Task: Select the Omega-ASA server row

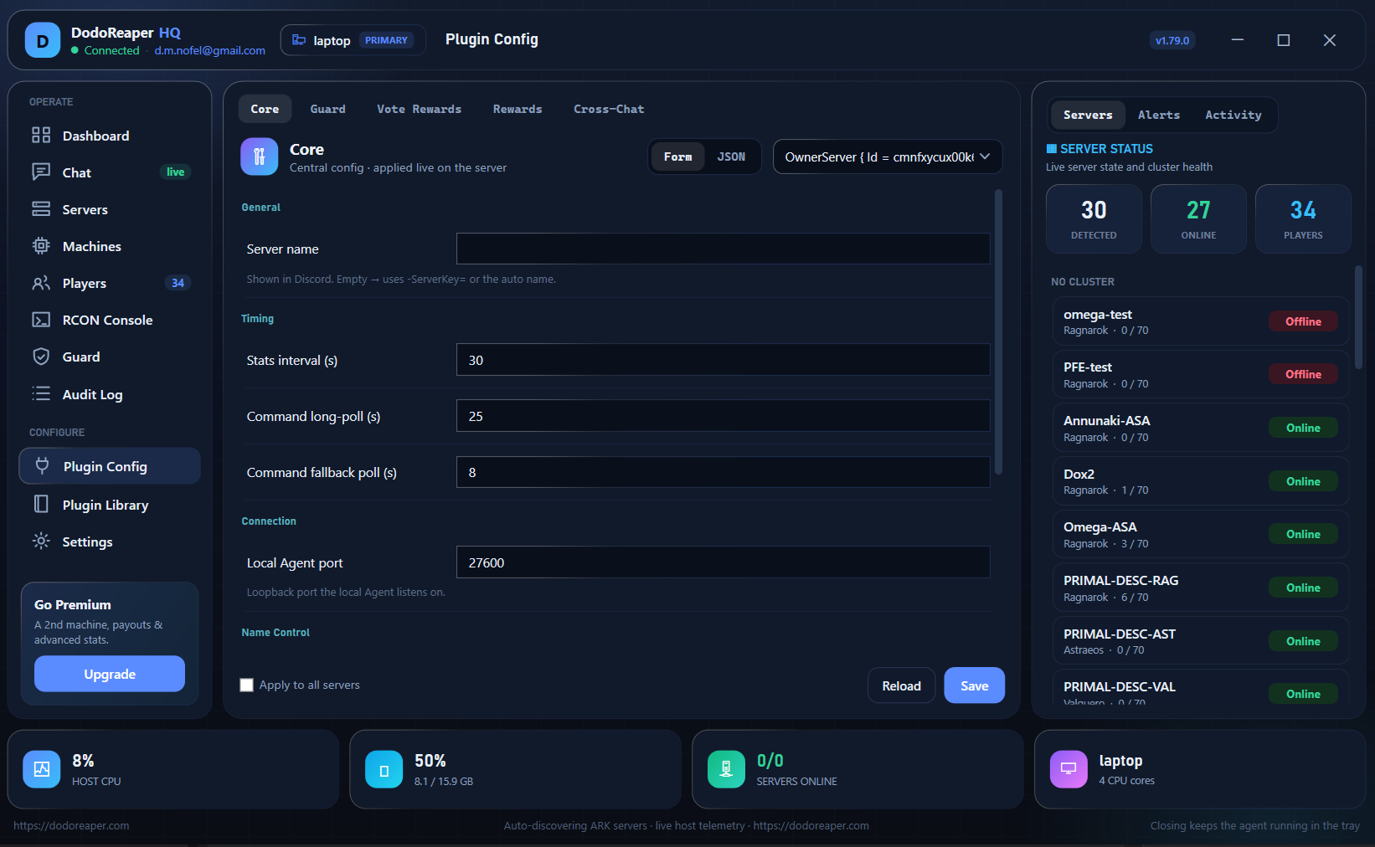Action: tap(1201, 534)
